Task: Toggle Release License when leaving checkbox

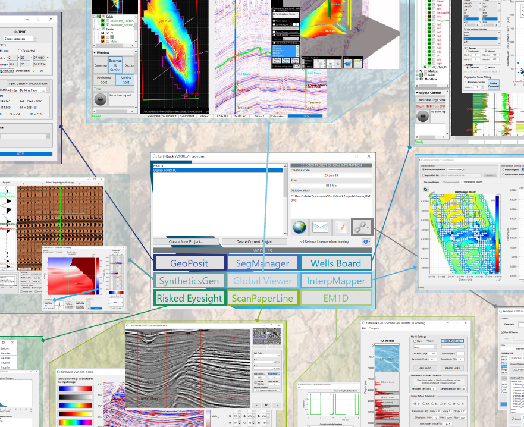Action: tap(302, 242)
